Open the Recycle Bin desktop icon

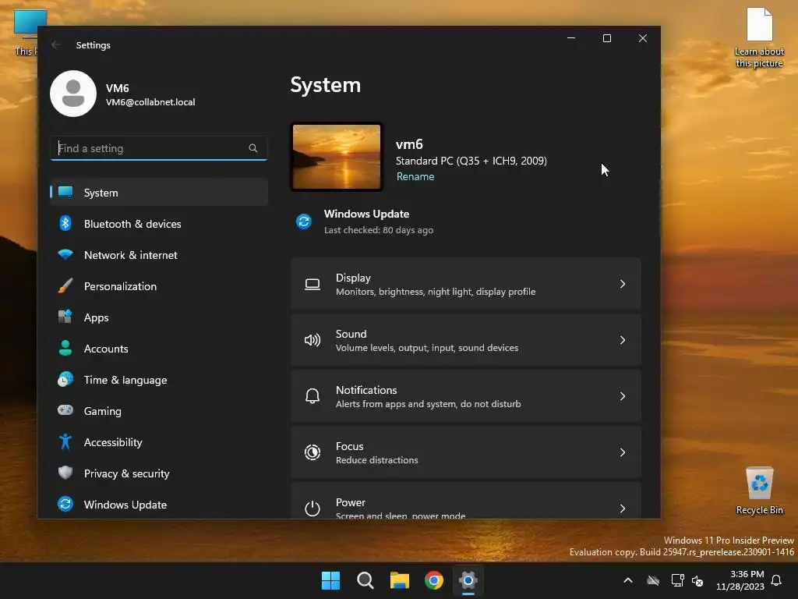point(759,491)
